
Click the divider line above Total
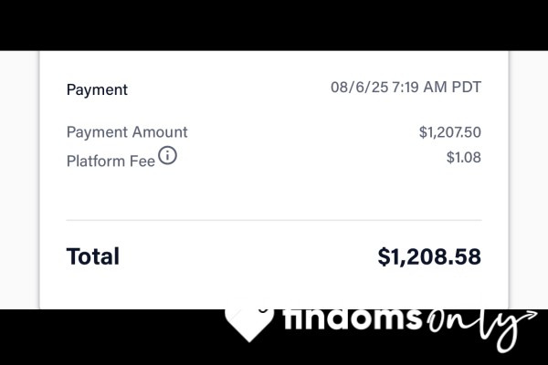274,221
